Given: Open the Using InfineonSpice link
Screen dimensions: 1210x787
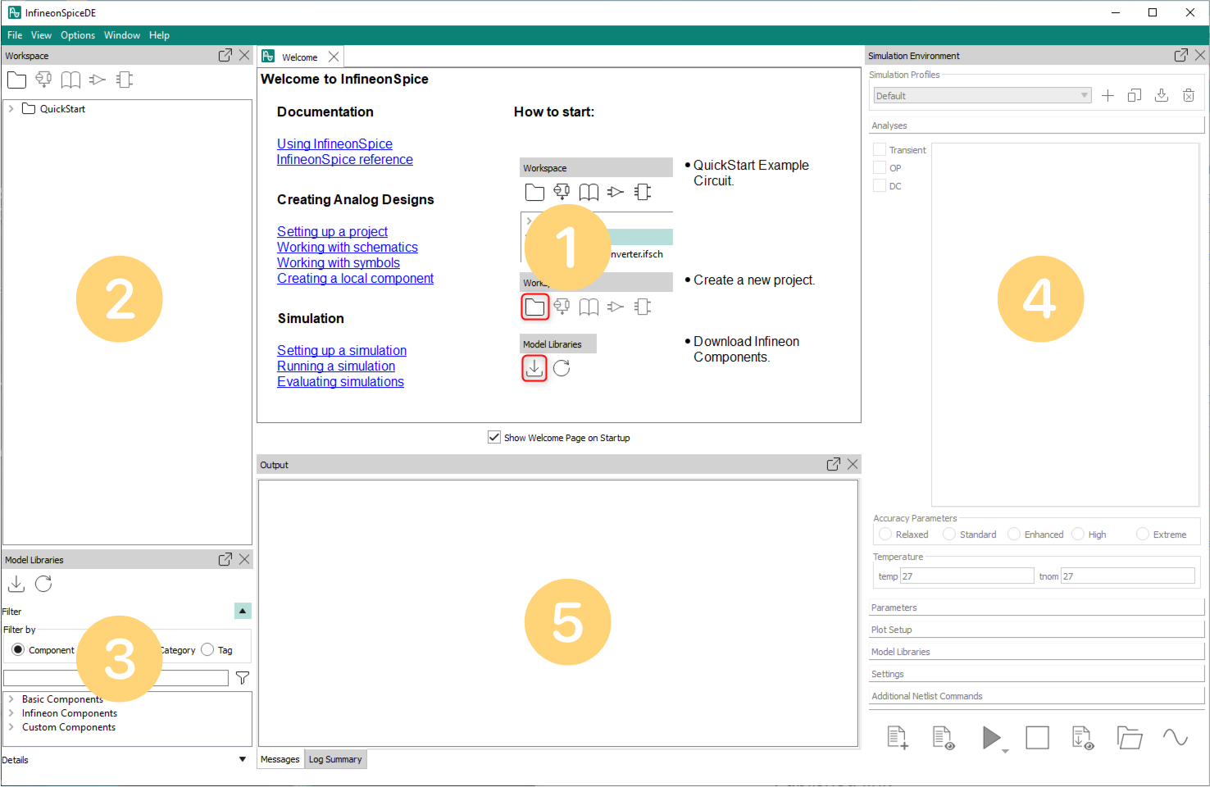Looking at the screenshot, I should [x=334, y=144].
